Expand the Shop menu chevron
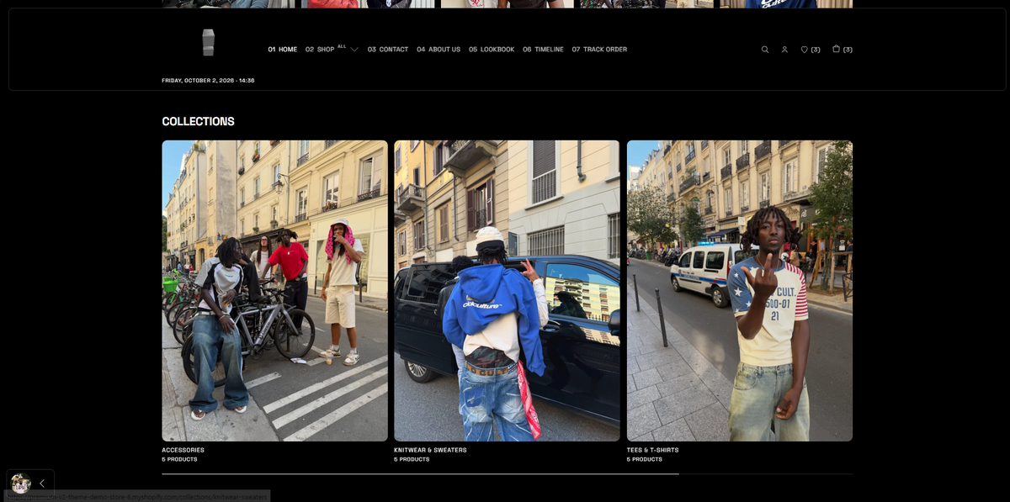Viewport: 1010px width, 502px height. [x=354, y=50]
